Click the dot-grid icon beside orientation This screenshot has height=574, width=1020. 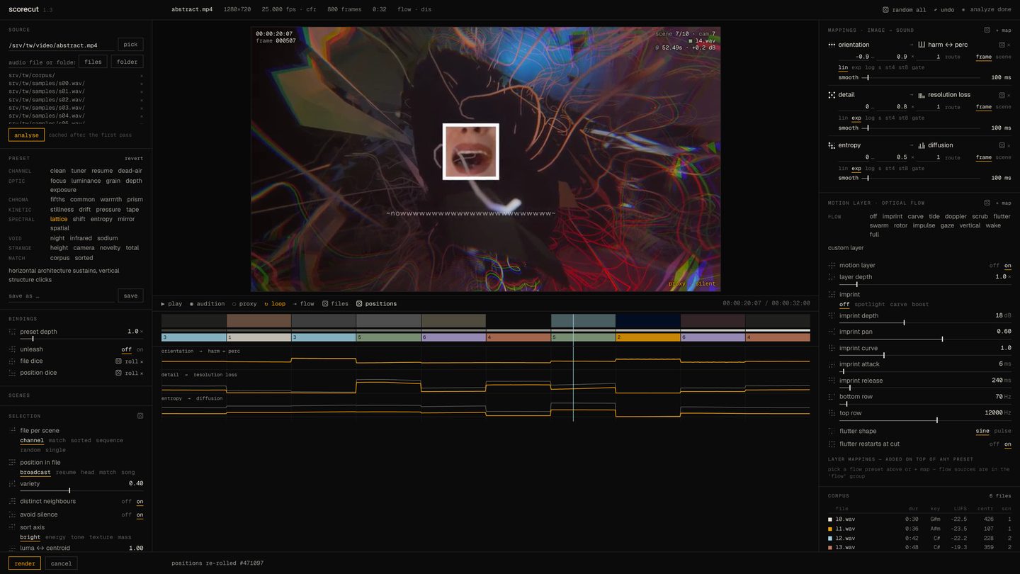click(832, 45)
